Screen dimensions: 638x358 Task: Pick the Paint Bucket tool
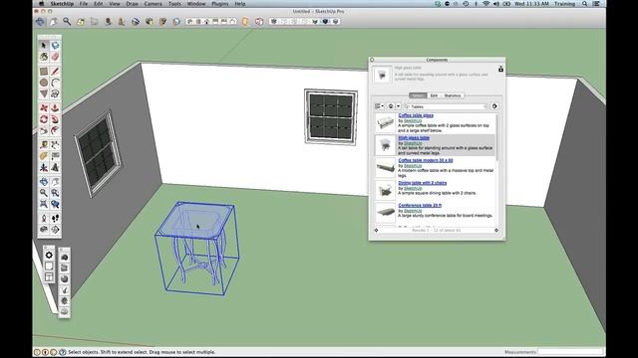pyautogui.click(x=44, y=57)
